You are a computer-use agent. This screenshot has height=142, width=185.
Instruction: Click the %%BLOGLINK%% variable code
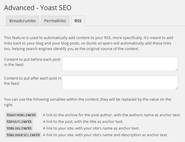19,128
